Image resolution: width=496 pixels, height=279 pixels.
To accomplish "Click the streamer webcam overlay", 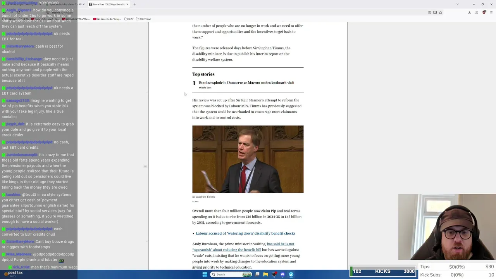I will [447, 227].
